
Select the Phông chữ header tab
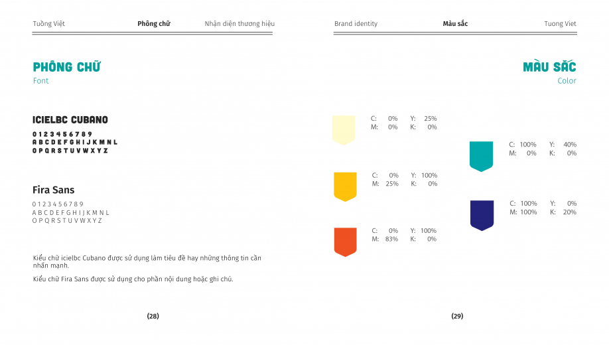[x=154, y=24]
